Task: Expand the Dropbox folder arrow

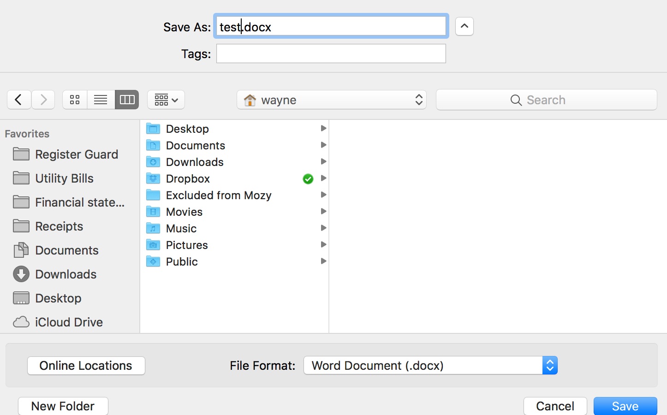Action: (323, 178)
